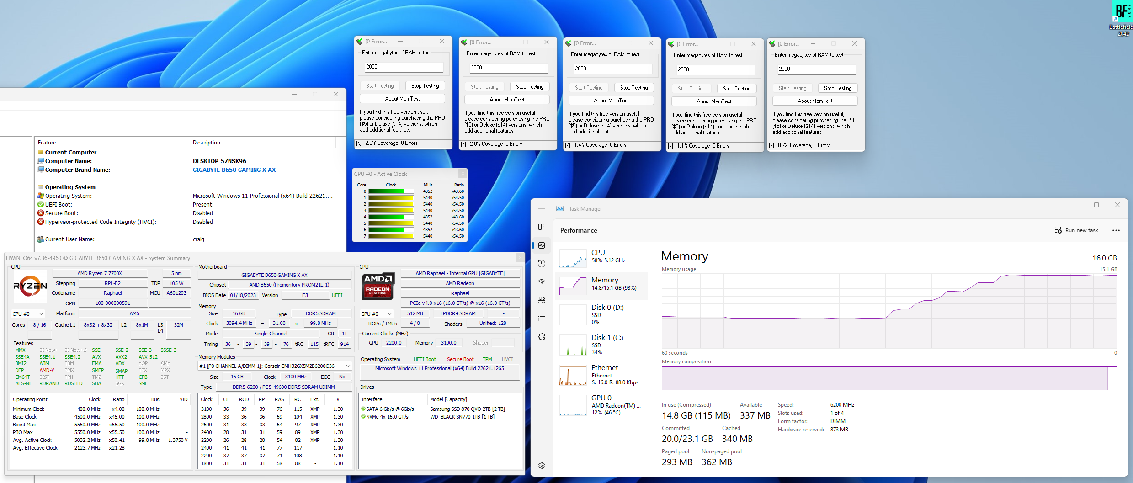
Task: Select Memory in Task Manager performance list
Action: pyautogui.click(x=601, y=286)
